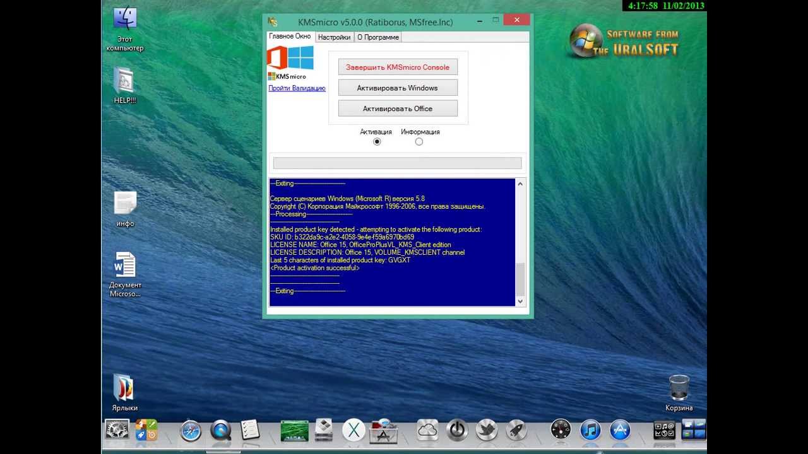The height and width of the screenshot is (454, 808).
Task: Open the О Программе tab
Action: pos(378,37)
